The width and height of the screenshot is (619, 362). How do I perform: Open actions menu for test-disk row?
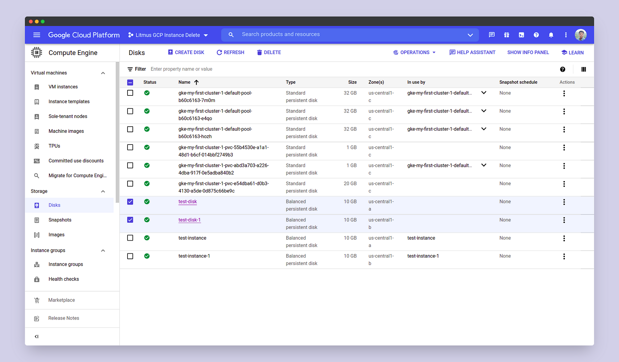[x=564, y=202]
